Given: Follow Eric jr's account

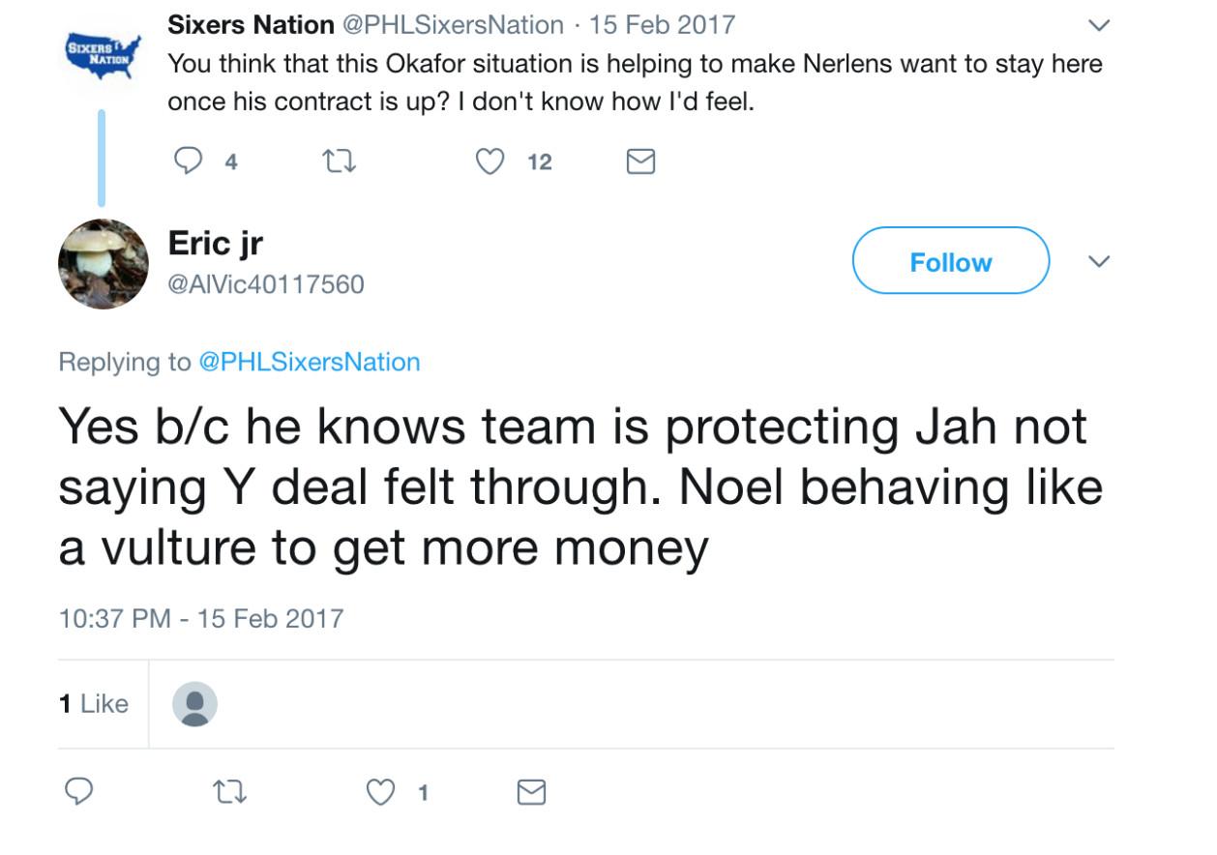Looking at the screenshot, I should coord(950,261).
